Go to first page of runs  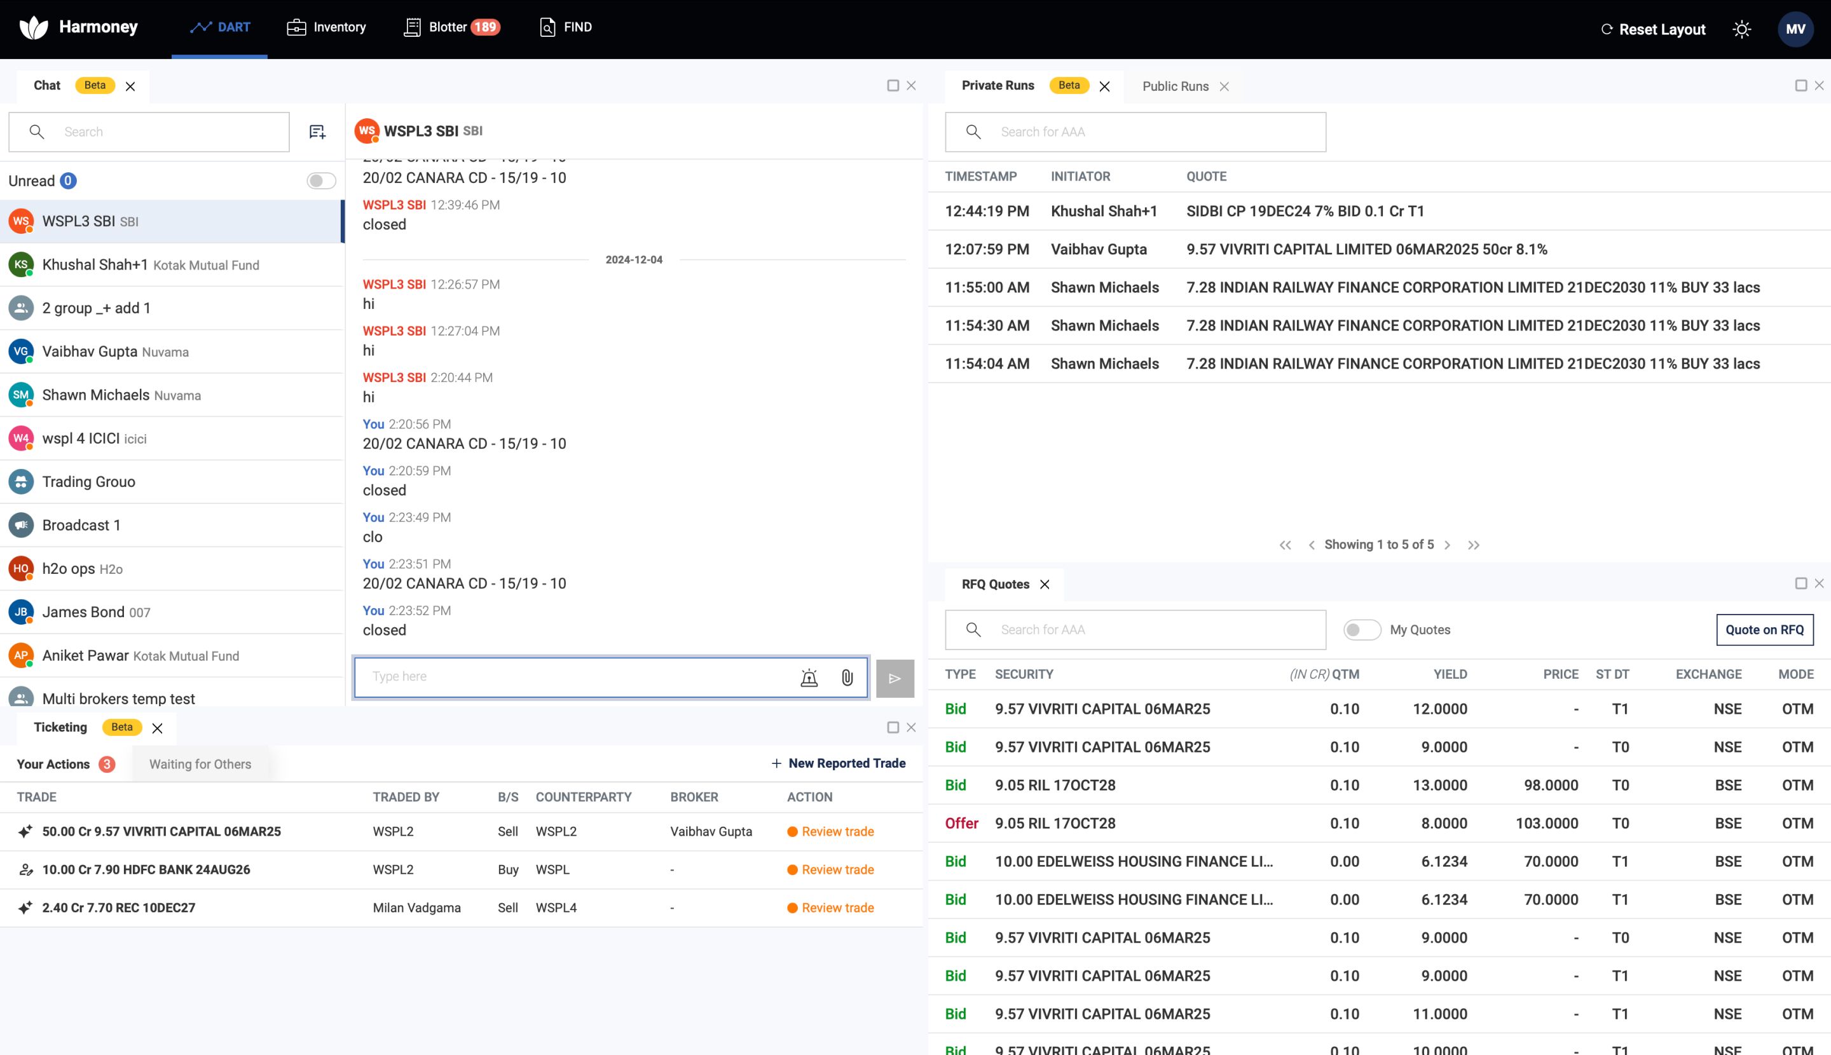coord(1285,545)
